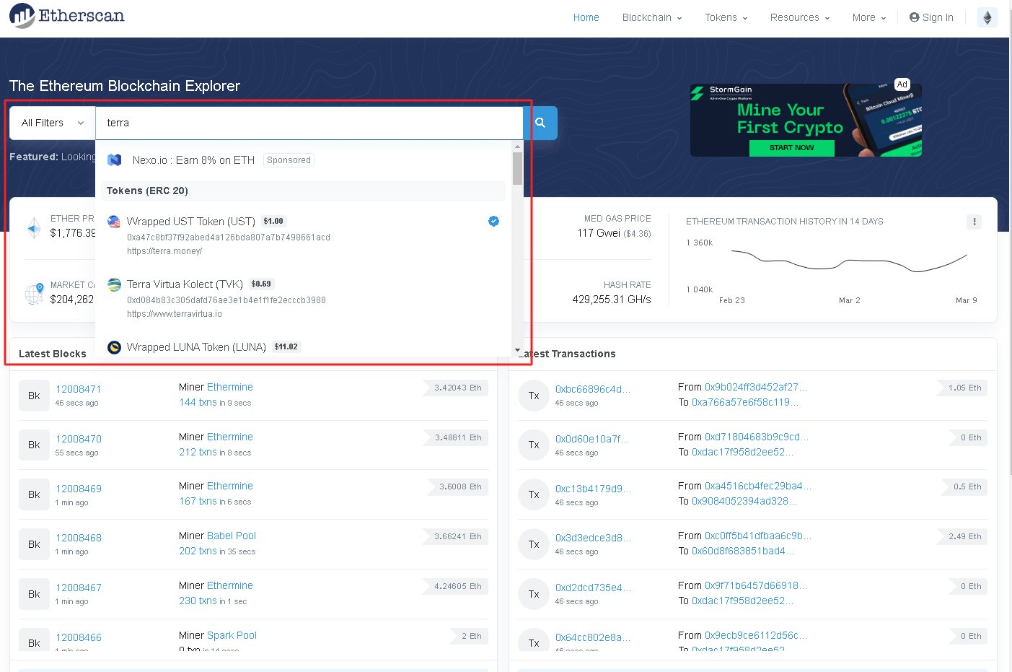Click the Market Cap globe icon
The height and width of the screenshot is (672, 1012).
[34, 294]
